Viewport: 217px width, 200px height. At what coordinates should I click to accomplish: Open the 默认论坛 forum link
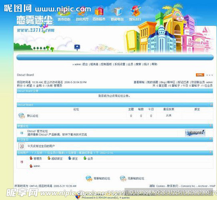[x=33, y=116]
